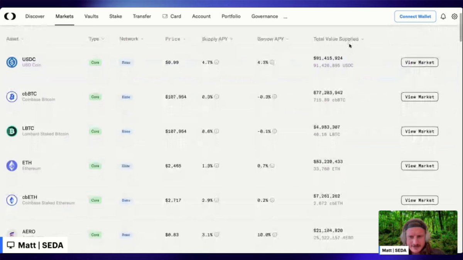Click the LBTC asset icon
Image resolution: width=463 pixels, height=260 pixels.
(x=12, y=131)
